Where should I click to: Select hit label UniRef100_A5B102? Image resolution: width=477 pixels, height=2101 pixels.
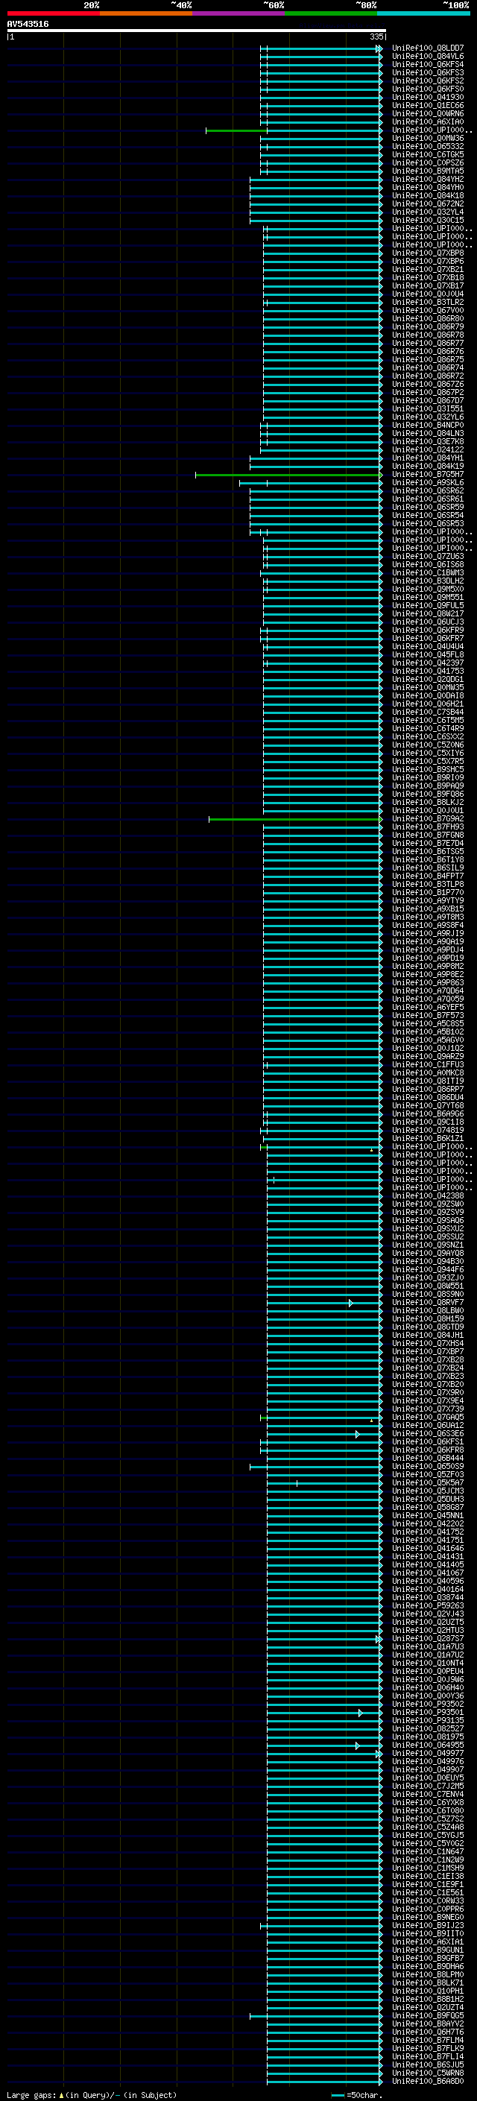[x=427, y=1031]
